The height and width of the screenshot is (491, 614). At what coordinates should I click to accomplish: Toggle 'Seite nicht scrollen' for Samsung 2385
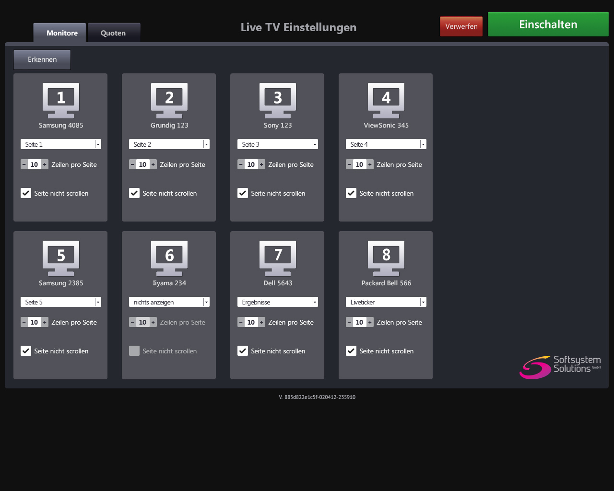coord(26,351)
